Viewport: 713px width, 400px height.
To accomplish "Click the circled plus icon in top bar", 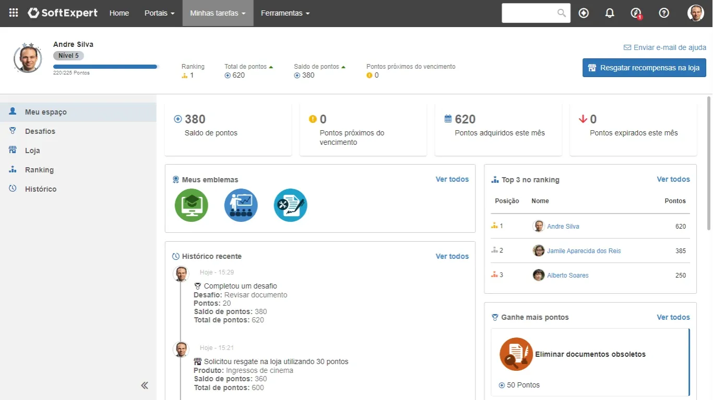I will pos(584,13).
